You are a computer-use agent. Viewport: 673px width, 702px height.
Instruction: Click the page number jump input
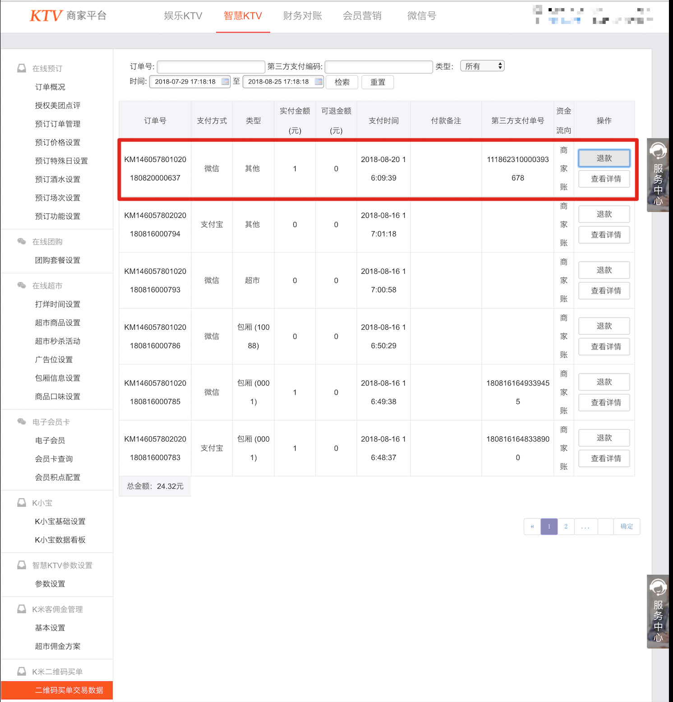click(605, 526)
